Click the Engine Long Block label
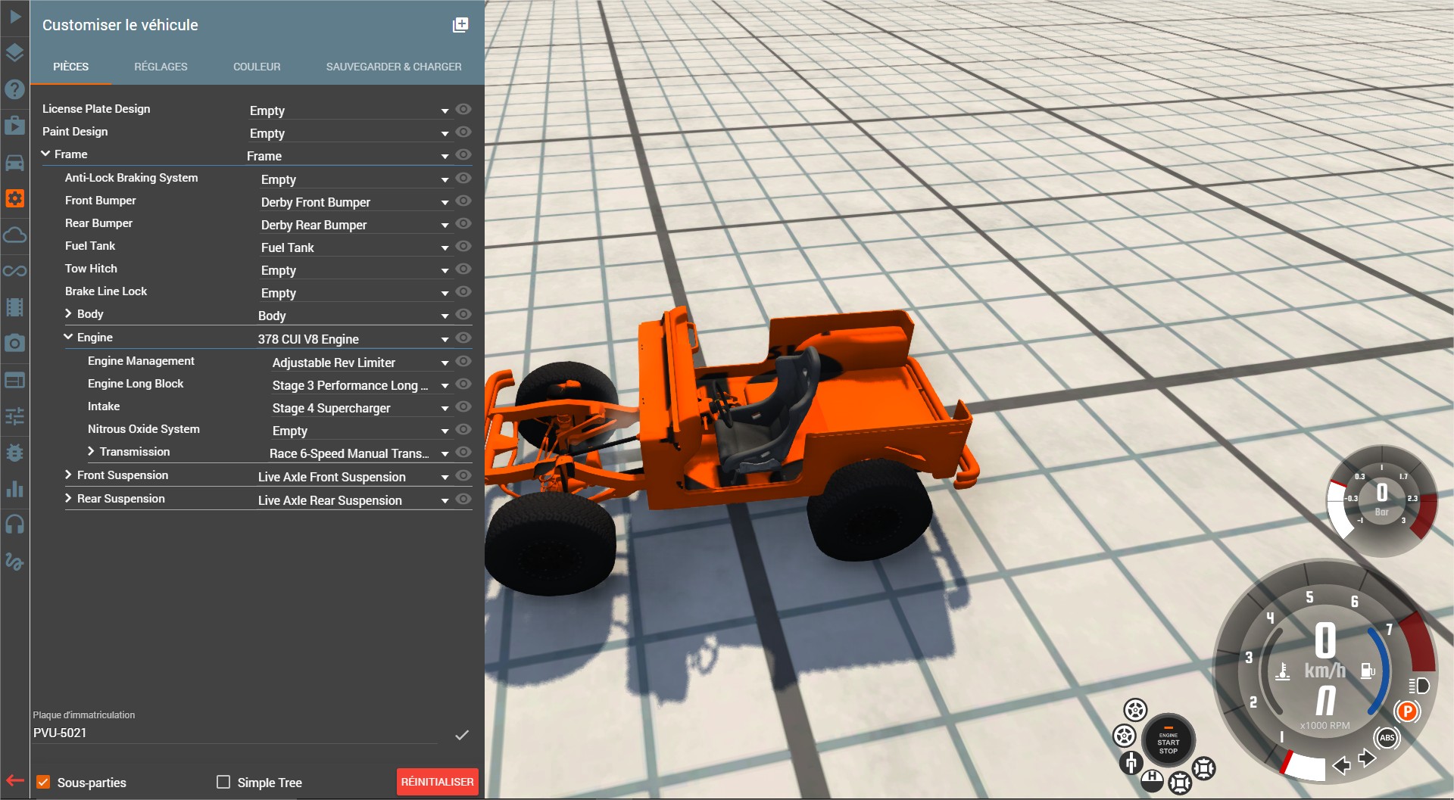1454x800 pixels. coord(136,384)
